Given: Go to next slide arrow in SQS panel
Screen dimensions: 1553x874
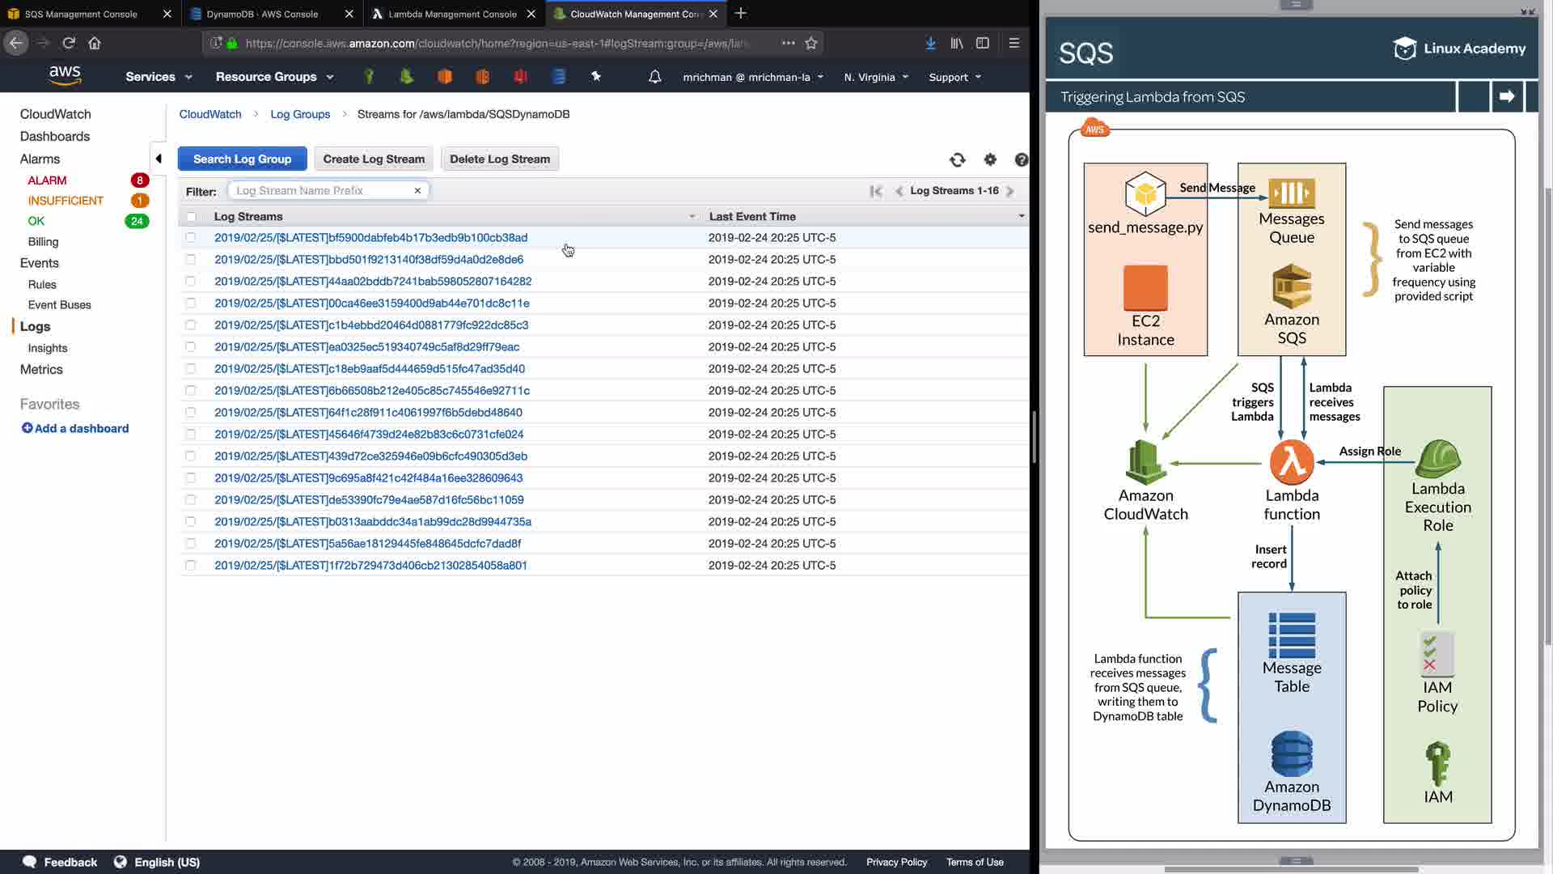Looking at the screenshot, I should click(x=1506, y=96).
